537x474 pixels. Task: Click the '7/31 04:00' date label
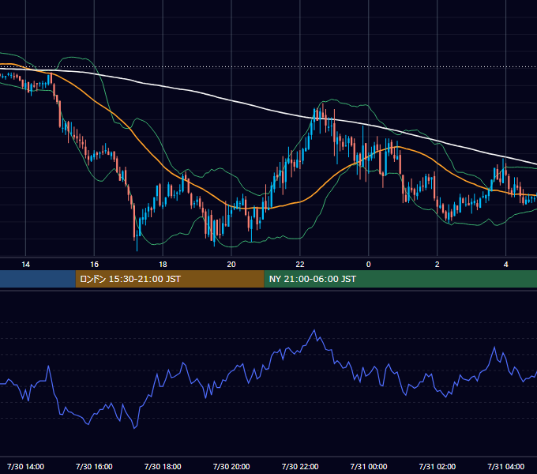coord(506,466)
